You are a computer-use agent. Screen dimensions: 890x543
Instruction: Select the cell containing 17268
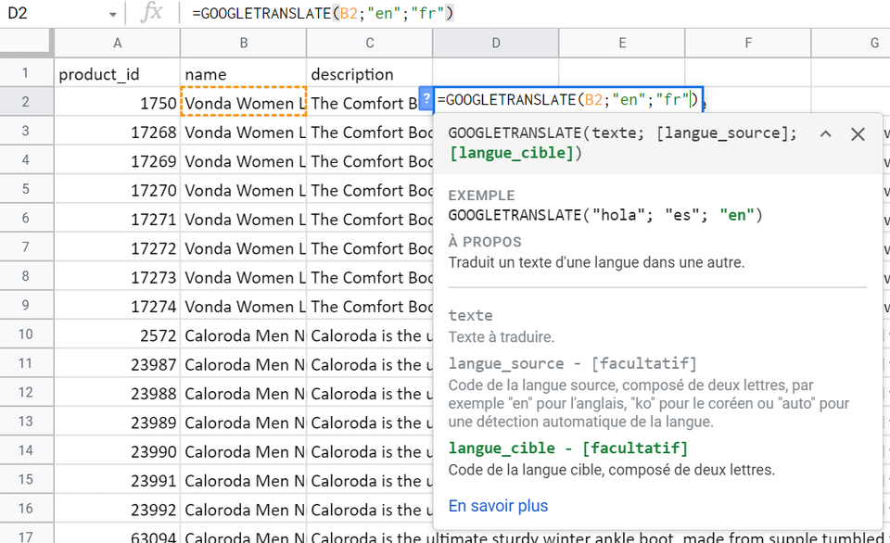117,131
